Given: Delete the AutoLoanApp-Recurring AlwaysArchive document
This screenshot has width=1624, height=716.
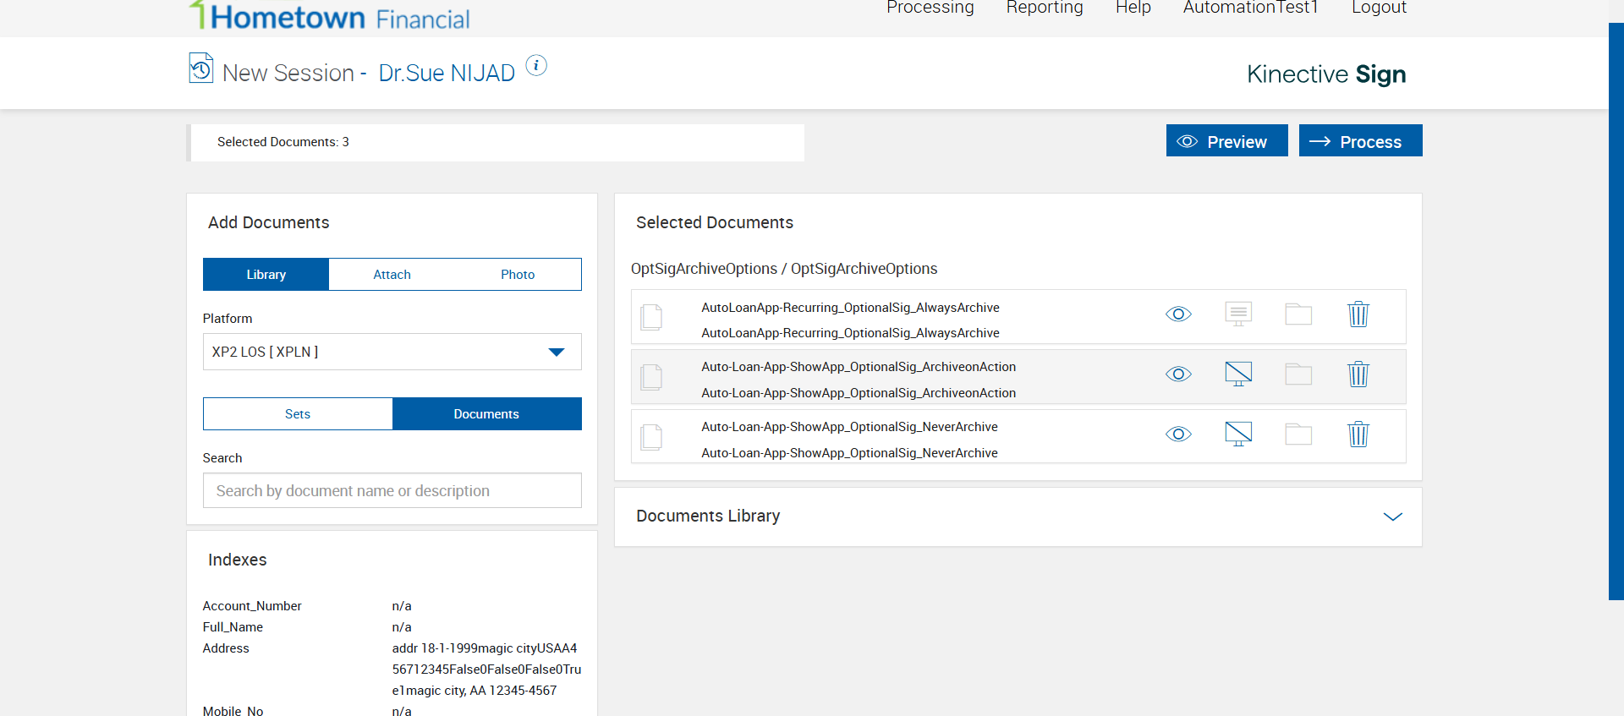Looking at the screenshot, I should [x=1358, y=314].
